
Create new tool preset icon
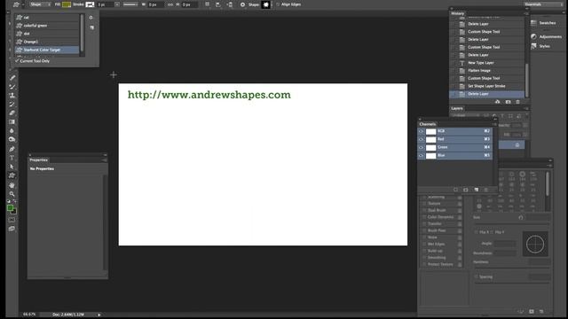pos(92,27)
